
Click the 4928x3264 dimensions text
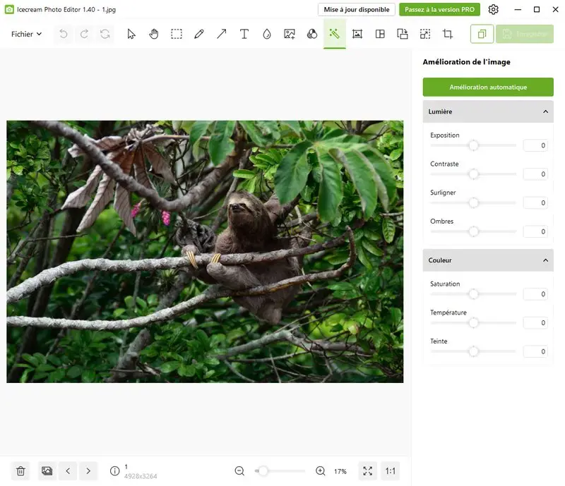pos(141,476)
